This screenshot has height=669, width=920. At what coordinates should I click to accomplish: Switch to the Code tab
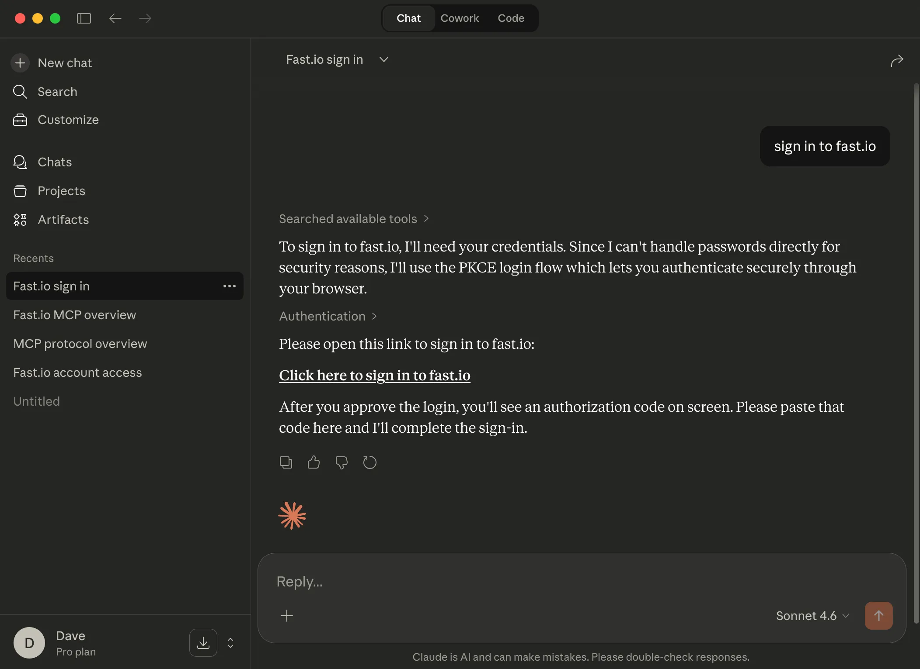click(x=511, y=18)
